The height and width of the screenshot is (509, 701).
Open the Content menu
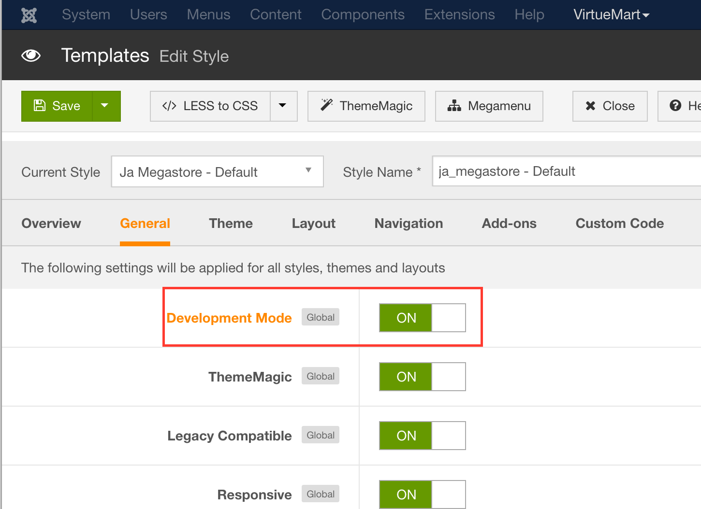pos(276,14)
